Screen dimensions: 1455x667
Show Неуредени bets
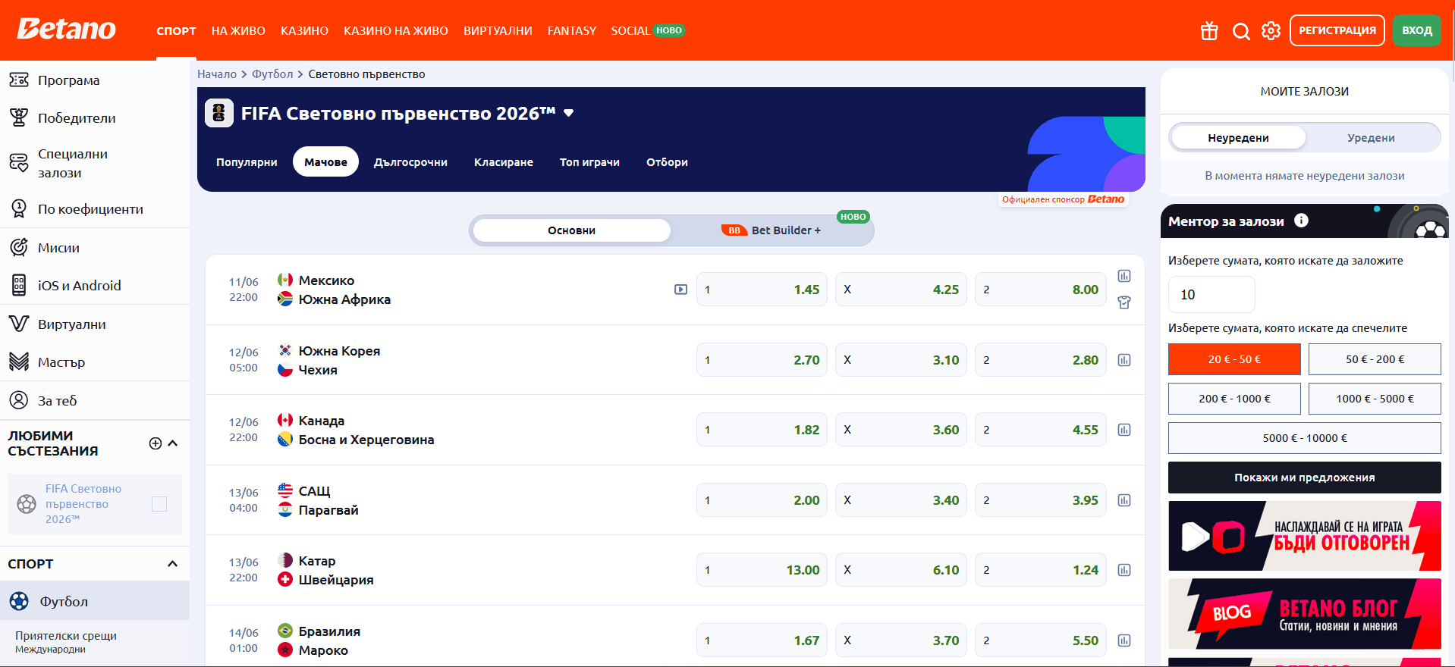[x=1238, y=138]
